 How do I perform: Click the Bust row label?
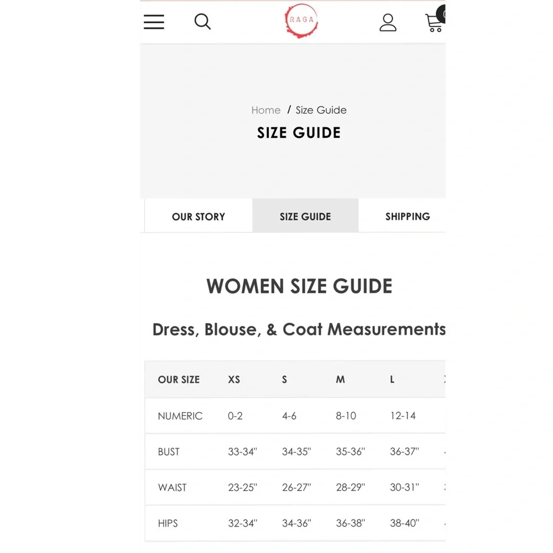coord(169,452)
